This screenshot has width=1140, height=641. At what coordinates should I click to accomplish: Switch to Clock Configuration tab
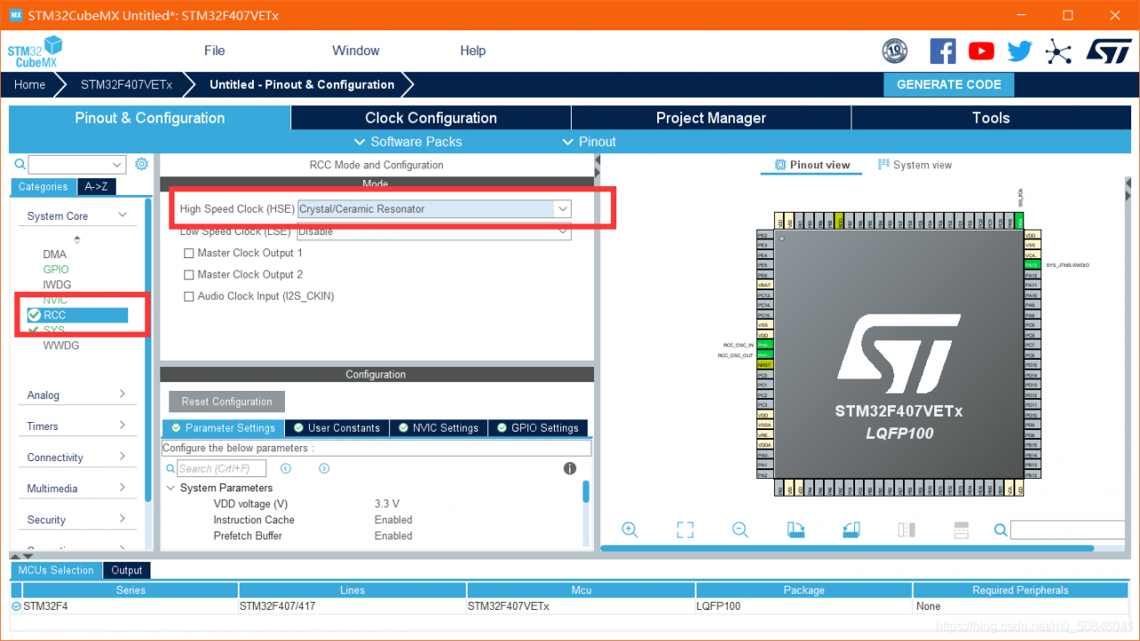pos(431,118)
